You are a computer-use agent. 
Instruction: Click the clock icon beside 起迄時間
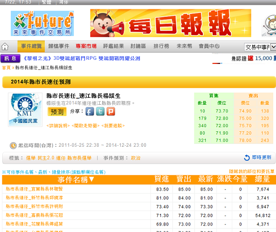tap(13, 145)
